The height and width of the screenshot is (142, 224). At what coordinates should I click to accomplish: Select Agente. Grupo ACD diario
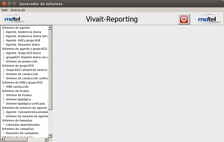pyautogui.click(x=23, y=53)
